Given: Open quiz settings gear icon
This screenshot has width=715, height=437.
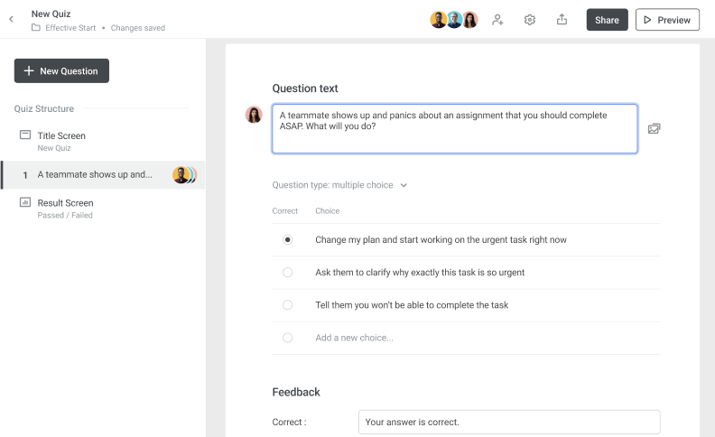Looking at the screenshot, I should coord(530,20).
